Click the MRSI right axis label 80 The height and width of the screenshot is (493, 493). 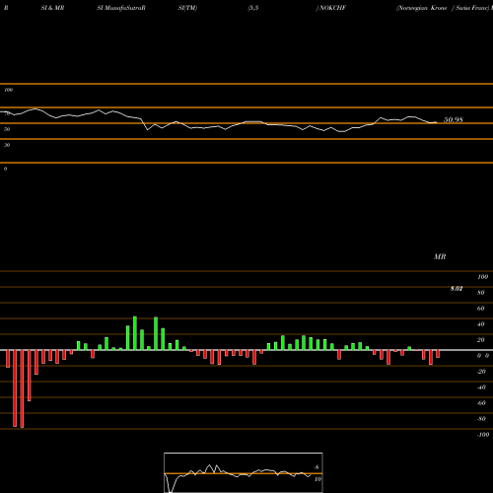point(481,293)
